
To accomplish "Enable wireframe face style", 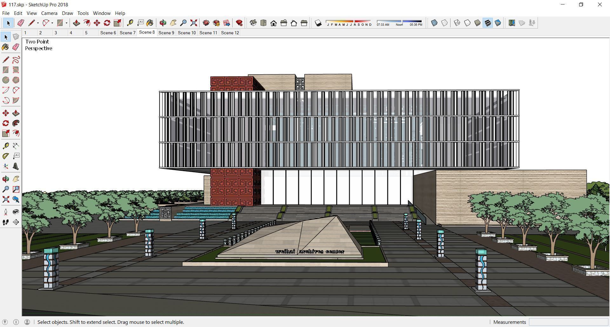I will pyautogui.click(x=457, y=23).
